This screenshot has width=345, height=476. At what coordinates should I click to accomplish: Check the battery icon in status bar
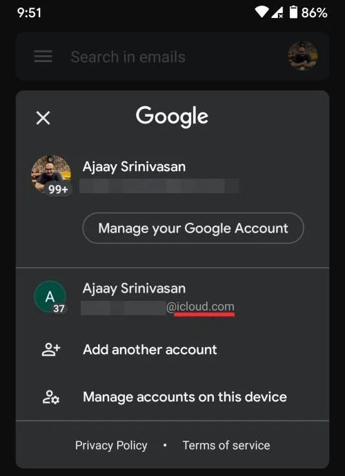point(293,12)
